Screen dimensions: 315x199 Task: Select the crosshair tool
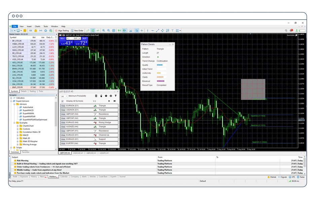pyautogui.click(x=142, y=31)
